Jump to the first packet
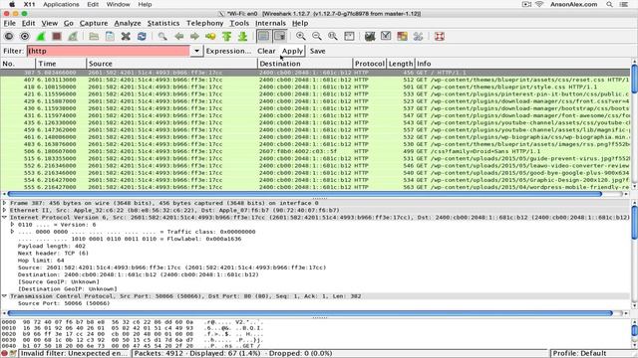This screenshot has height=358, width=638. [227, 37]
